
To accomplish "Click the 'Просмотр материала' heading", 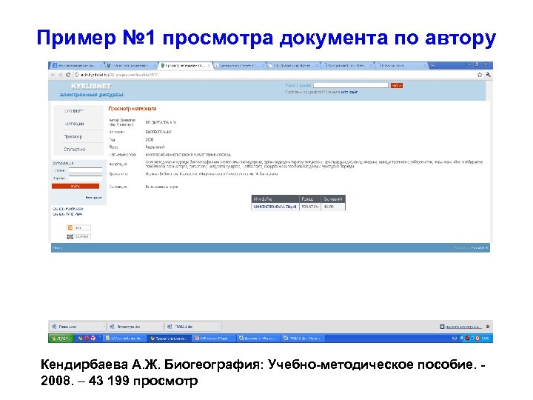I will point(133,108).
